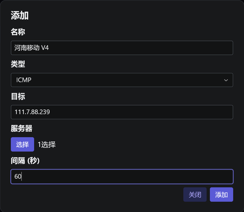Click the dropdown chevron arrow for type selection

(226, 80)
